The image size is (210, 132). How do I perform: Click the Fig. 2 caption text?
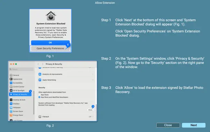click(50, 126)
